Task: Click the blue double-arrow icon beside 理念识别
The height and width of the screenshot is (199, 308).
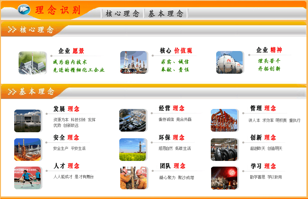Action: click(x=24, y=9)
